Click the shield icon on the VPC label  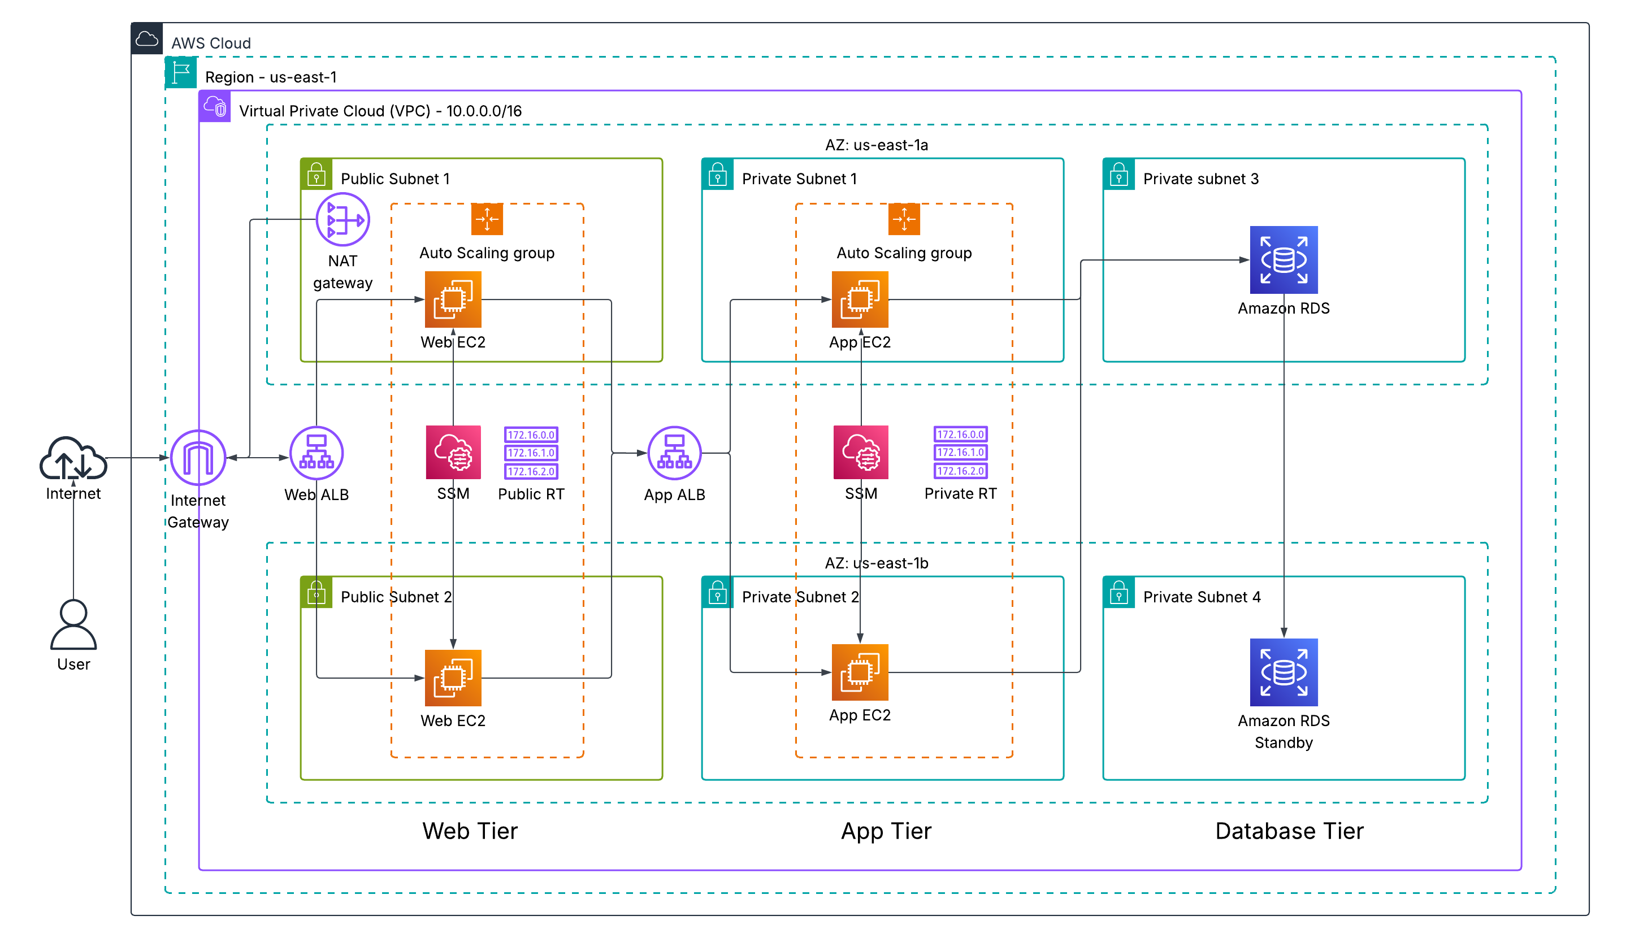pos(215,107)
